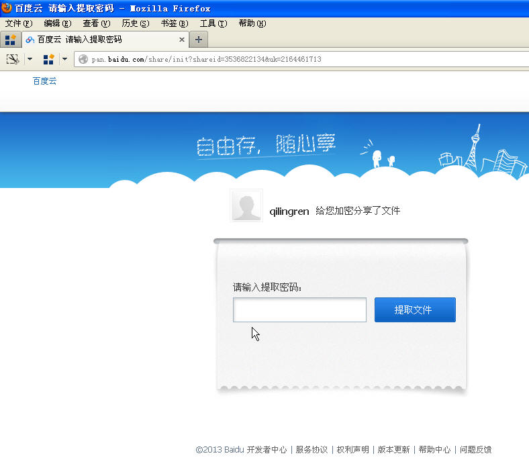
Task: Click the 请输入提取密码 label text
Action: (x=267, y=287)
